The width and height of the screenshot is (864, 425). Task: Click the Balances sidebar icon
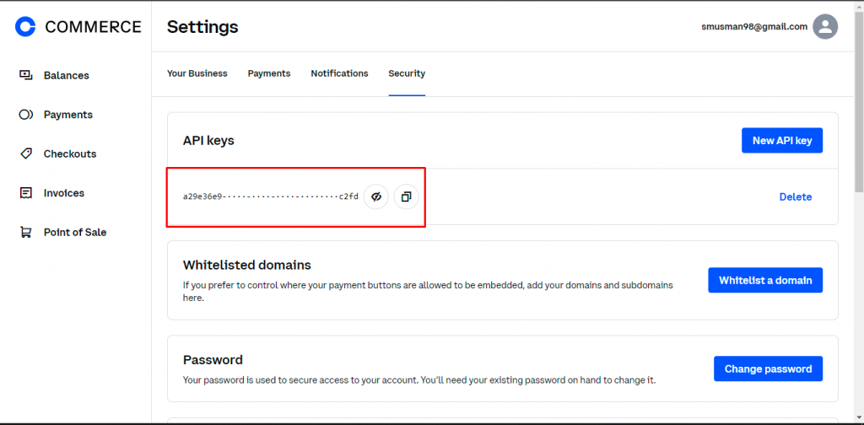point(26,75)
